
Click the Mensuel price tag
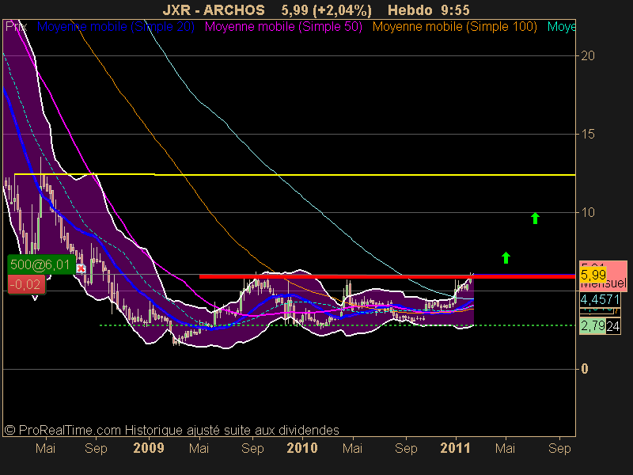point(604,284)
